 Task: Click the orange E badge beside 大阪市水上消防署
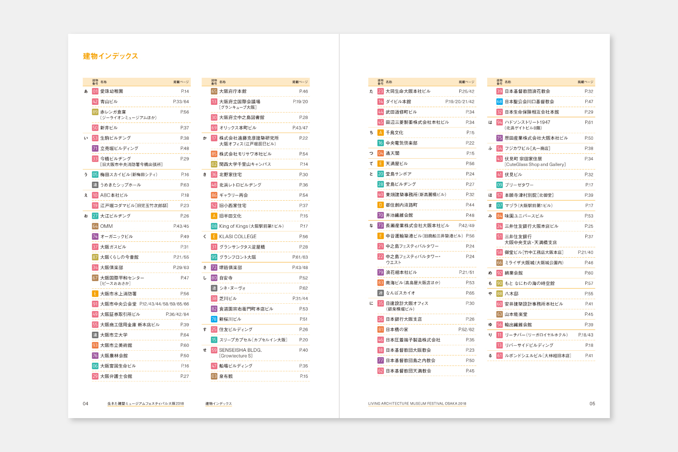95,294
